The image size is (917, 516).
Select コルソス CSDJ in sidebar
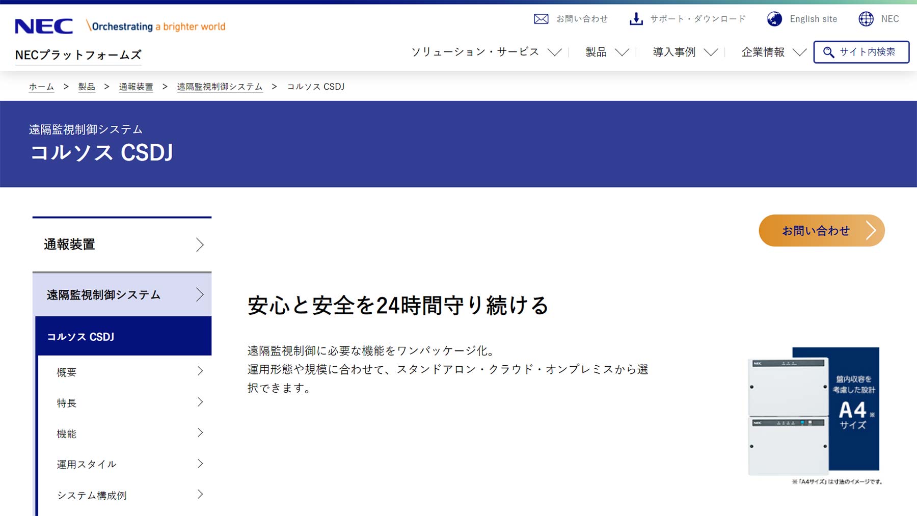tap(123, 336)
